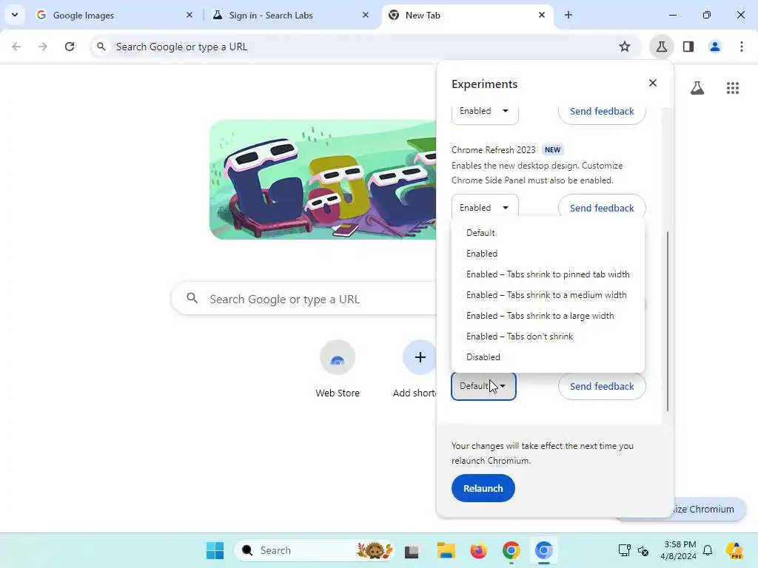758x568 pixels.
Task: Click the muted volume tray icon
Action: pos(643,550)
